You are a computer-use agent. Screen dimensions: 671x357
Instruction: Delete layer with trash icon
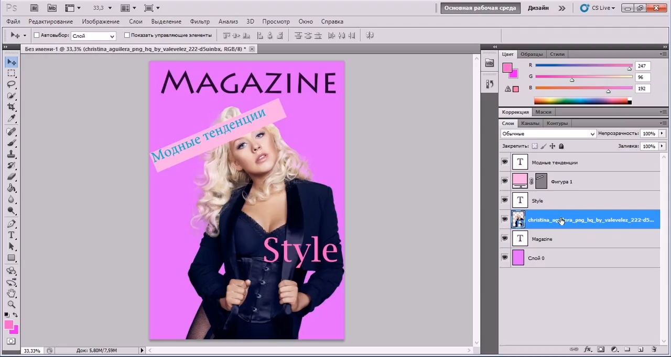click(x=654, y=349)
